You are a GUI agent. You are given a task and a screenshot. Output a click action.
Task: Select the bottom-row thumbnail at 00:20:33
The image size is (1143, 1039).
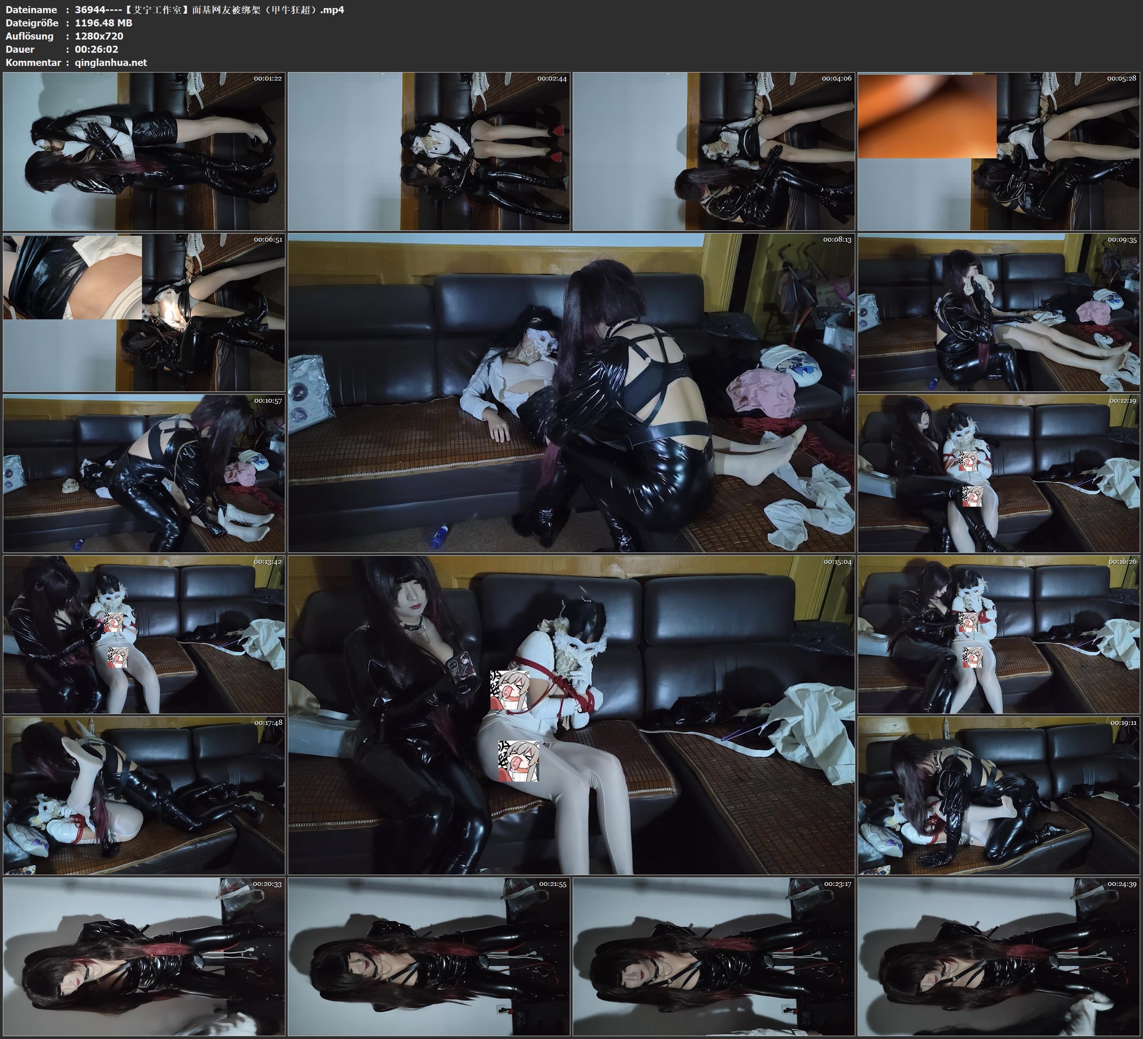point(144,956)
